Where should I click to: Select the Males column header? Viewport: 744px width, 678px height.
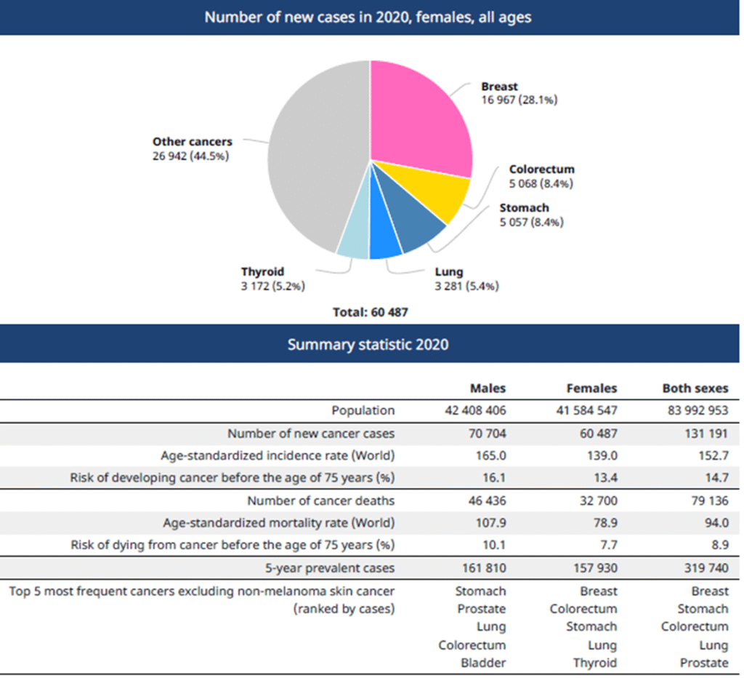(488, 388)
